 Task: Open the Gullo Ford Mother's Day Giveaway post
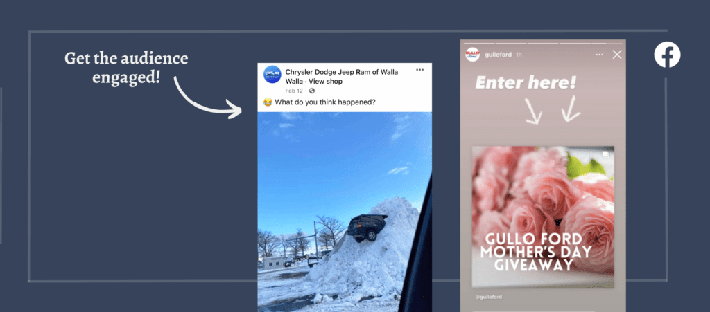coord(543,217)
